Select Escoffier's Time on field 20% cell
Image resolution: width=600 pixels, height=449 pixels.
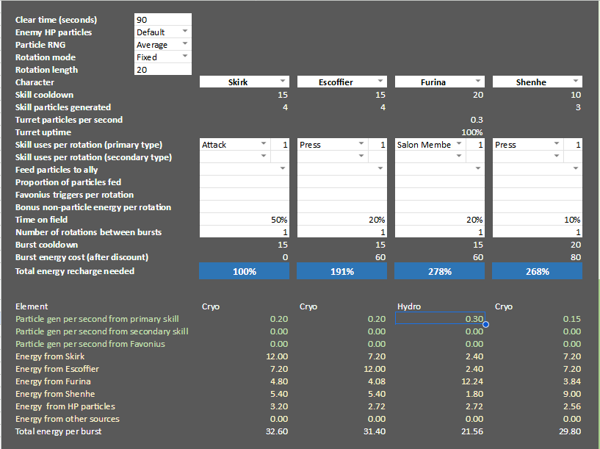342,220
